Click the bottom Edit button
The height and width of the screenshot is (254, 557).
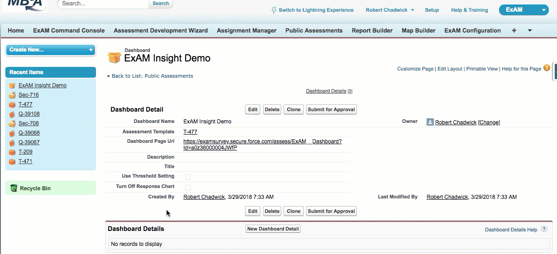pos(253,211)
